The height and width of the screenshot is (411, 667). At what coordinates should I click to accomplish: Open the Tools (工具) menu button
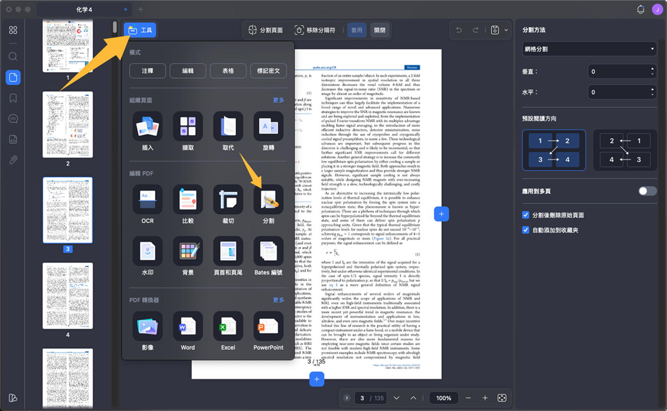coord(140,30)
